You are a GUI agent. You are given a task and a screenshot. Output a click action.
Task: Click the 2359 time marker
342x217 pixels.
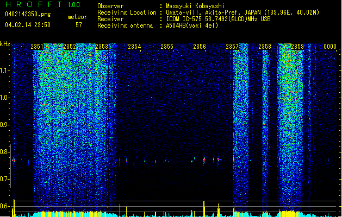pyautogui.click(x=297, y=47)
